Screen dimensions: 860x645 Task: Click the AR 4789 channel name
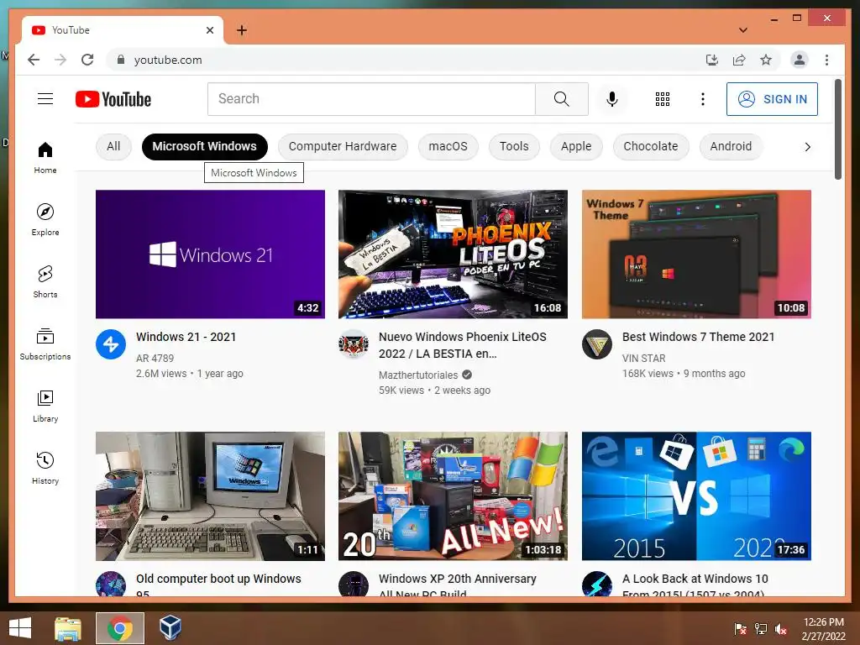pyautogui.click(x=155, y=358)
